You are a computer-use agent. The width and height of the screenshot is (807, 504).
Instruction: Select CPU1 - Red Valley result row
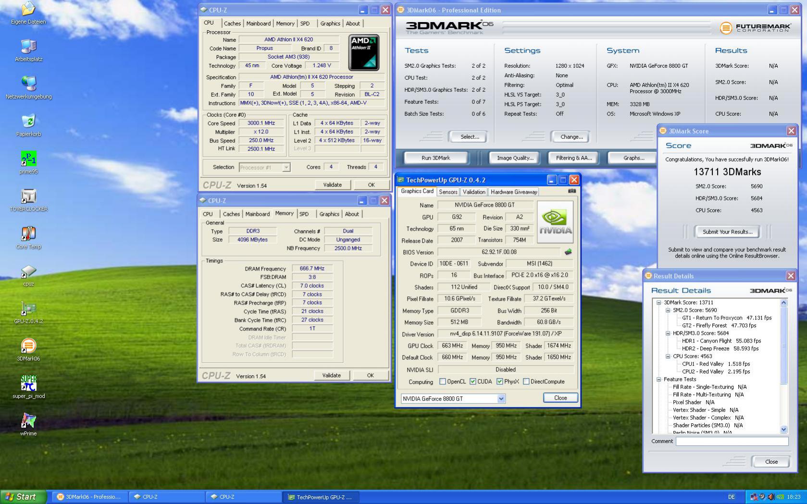pos(716,364)
